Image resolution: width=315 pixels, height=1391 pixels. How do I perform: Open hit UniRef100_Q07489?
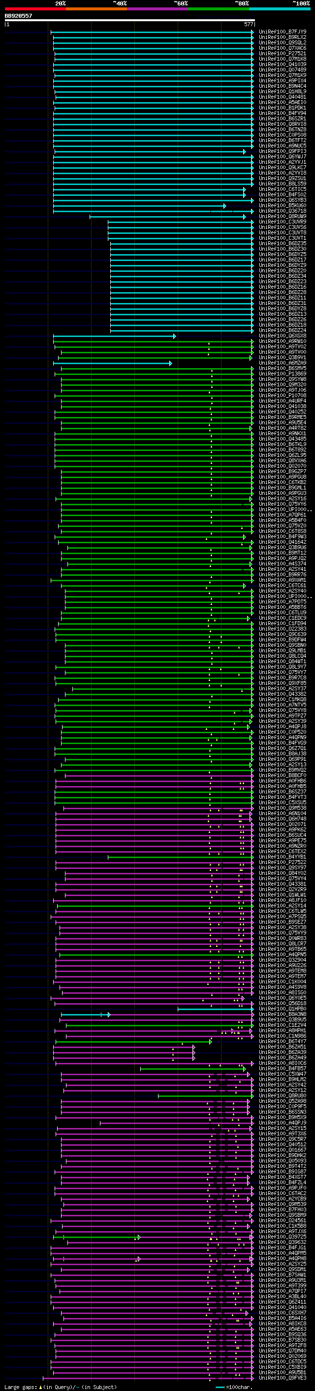(x=283, y=70)
